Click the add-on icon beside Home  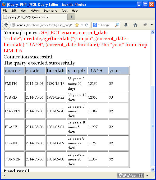tap(145, 25)
